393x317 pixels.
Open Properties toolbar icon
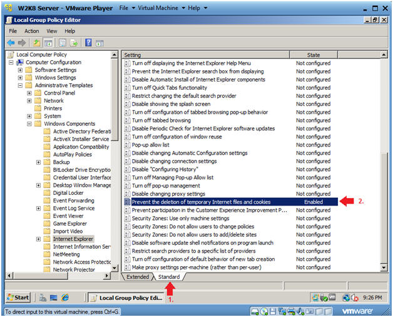click(x=63, y=43)
